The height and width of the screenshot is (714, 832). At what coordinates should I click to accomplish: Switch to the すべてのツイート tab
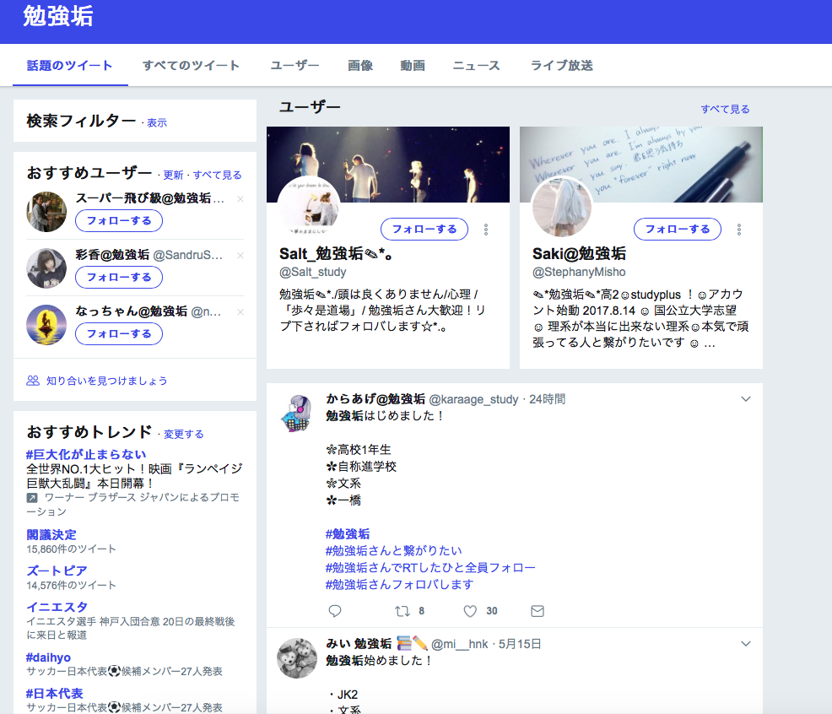[x=191, y=66]
